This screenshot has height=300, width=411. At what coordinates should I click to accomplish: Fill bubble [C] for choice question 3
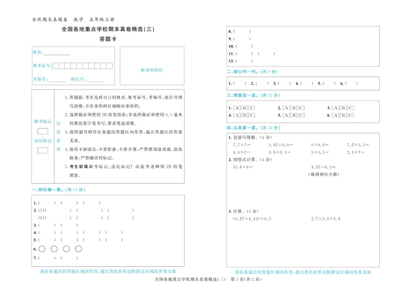click(x=350, y=108)
